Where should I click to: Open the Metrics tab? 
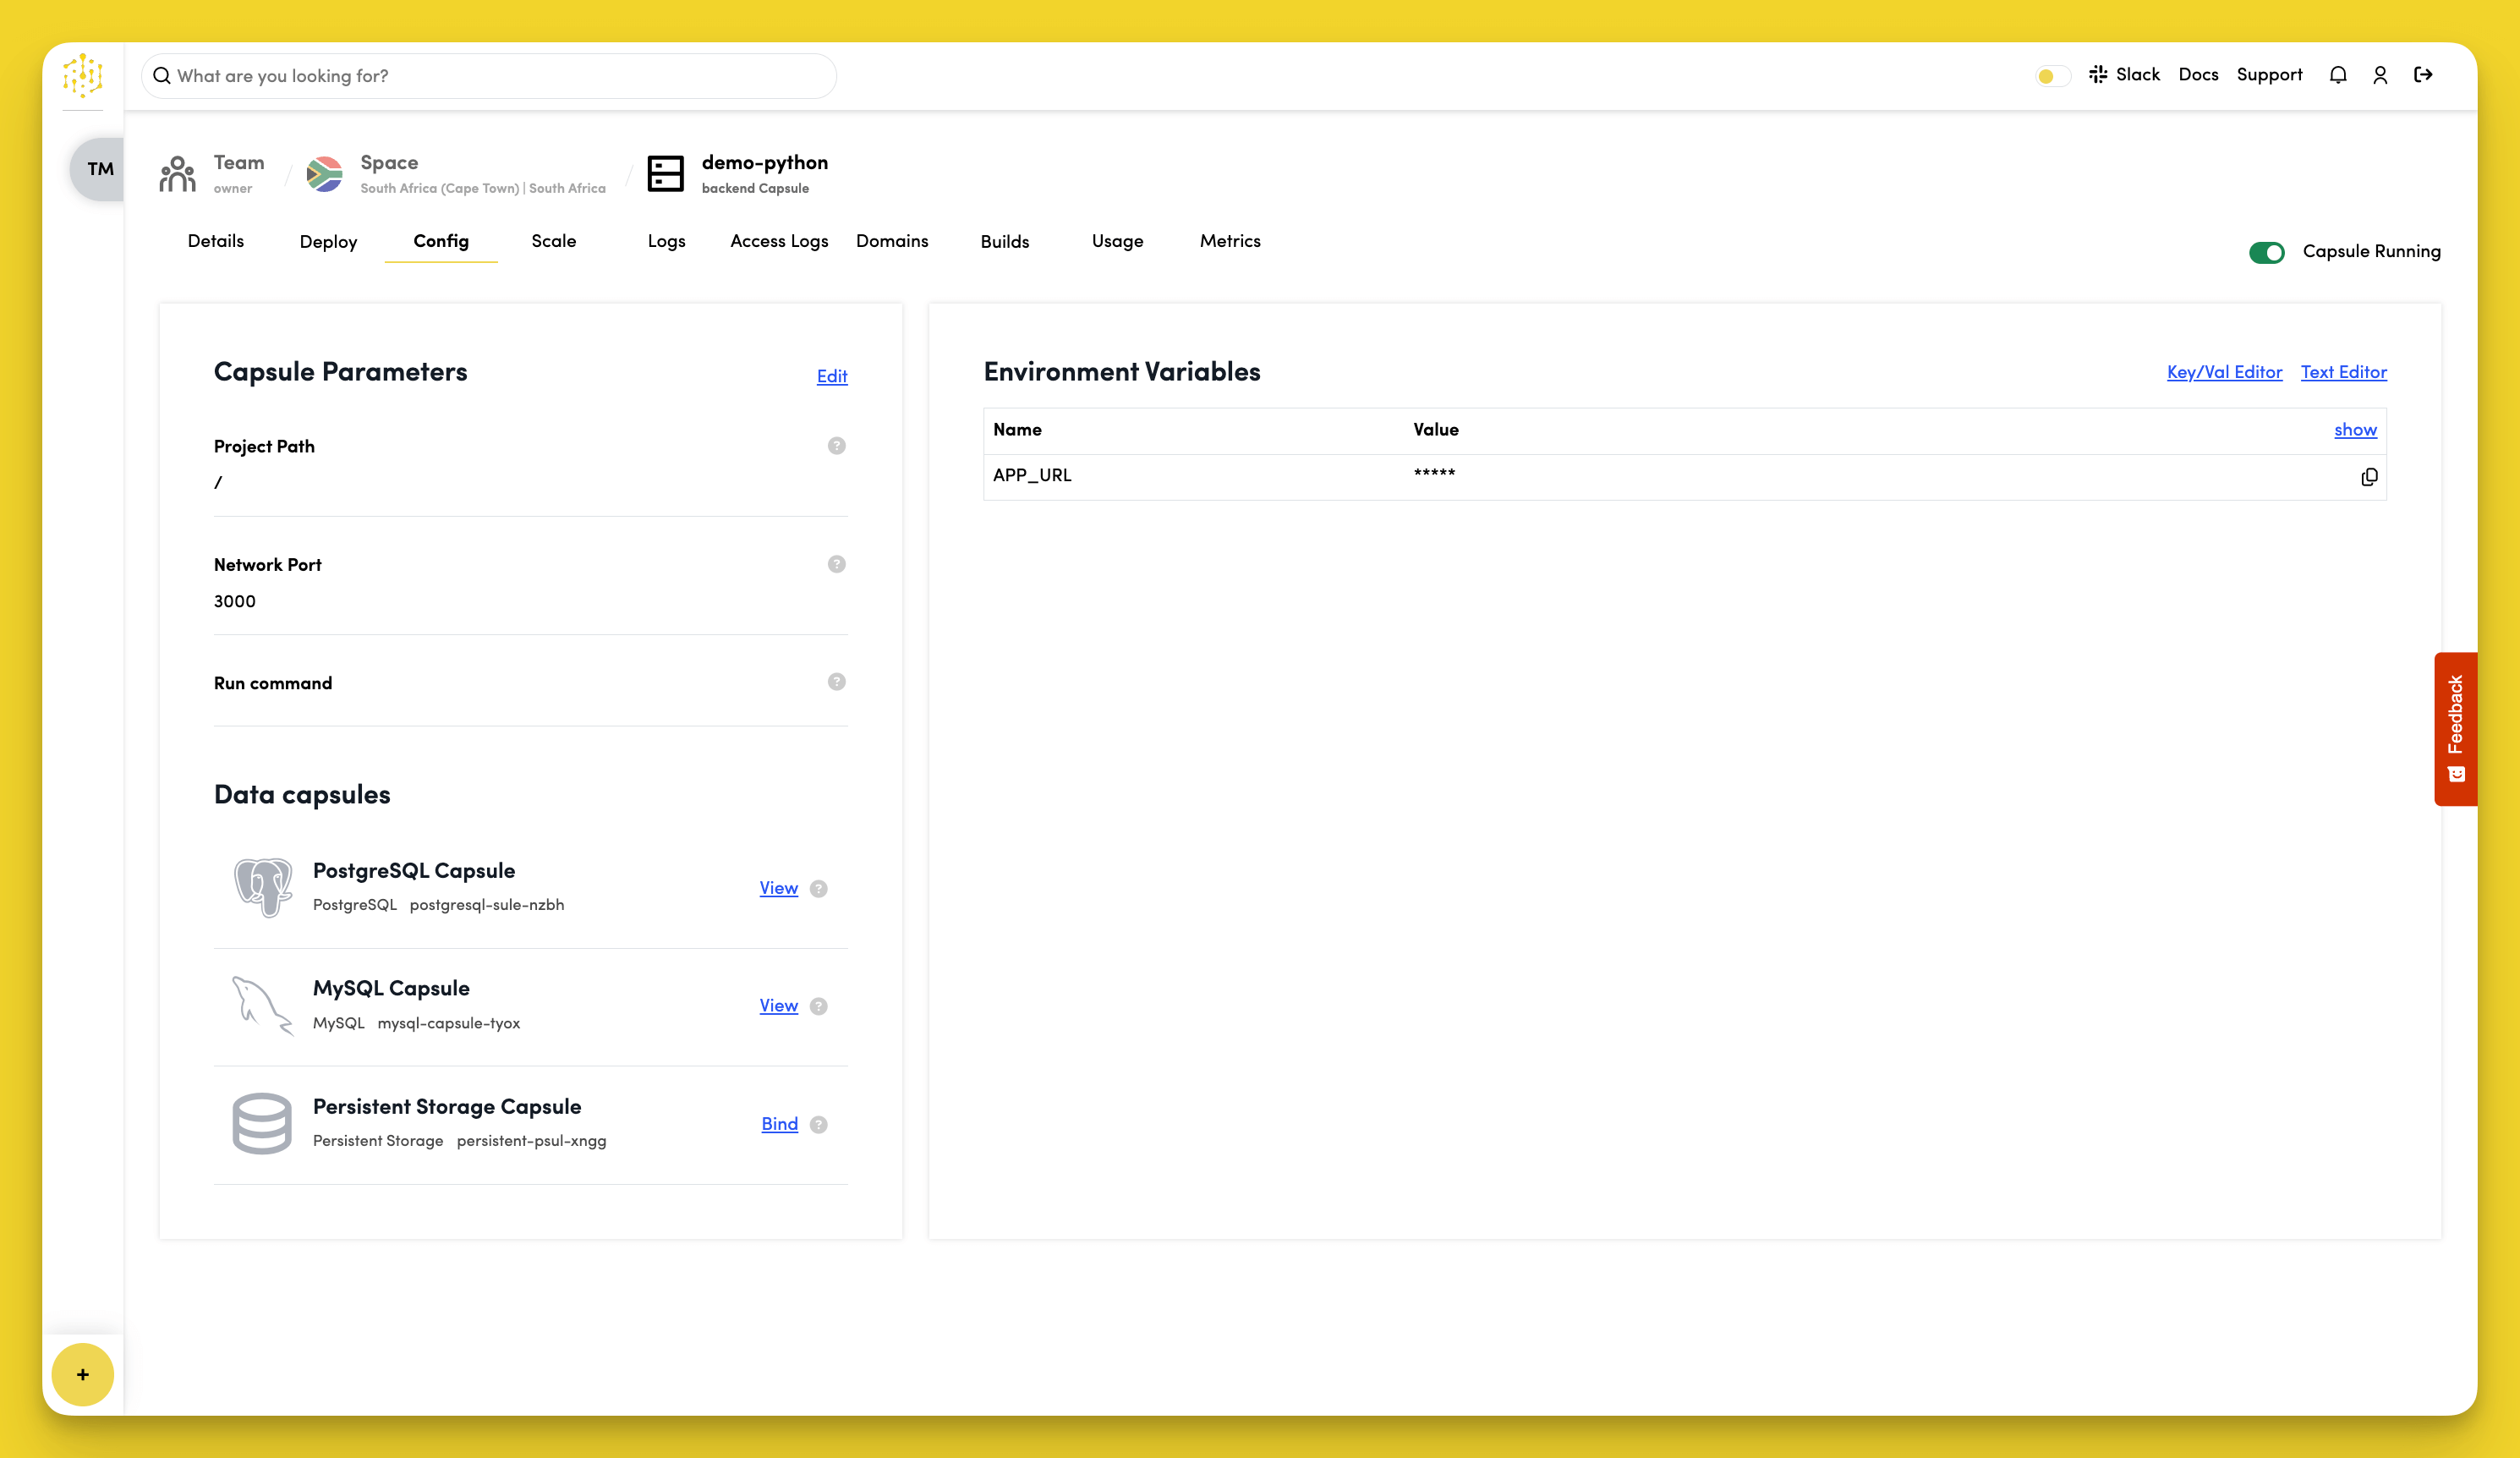coord(1230,241)
